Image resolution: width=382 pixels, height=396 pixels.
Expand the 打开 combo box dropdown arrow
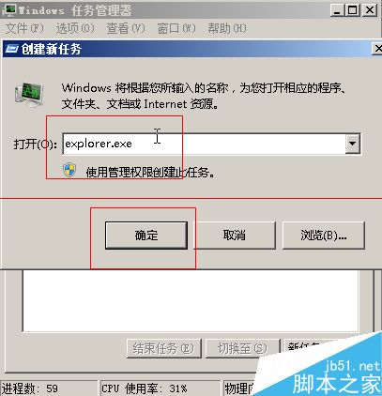point(353,144)
